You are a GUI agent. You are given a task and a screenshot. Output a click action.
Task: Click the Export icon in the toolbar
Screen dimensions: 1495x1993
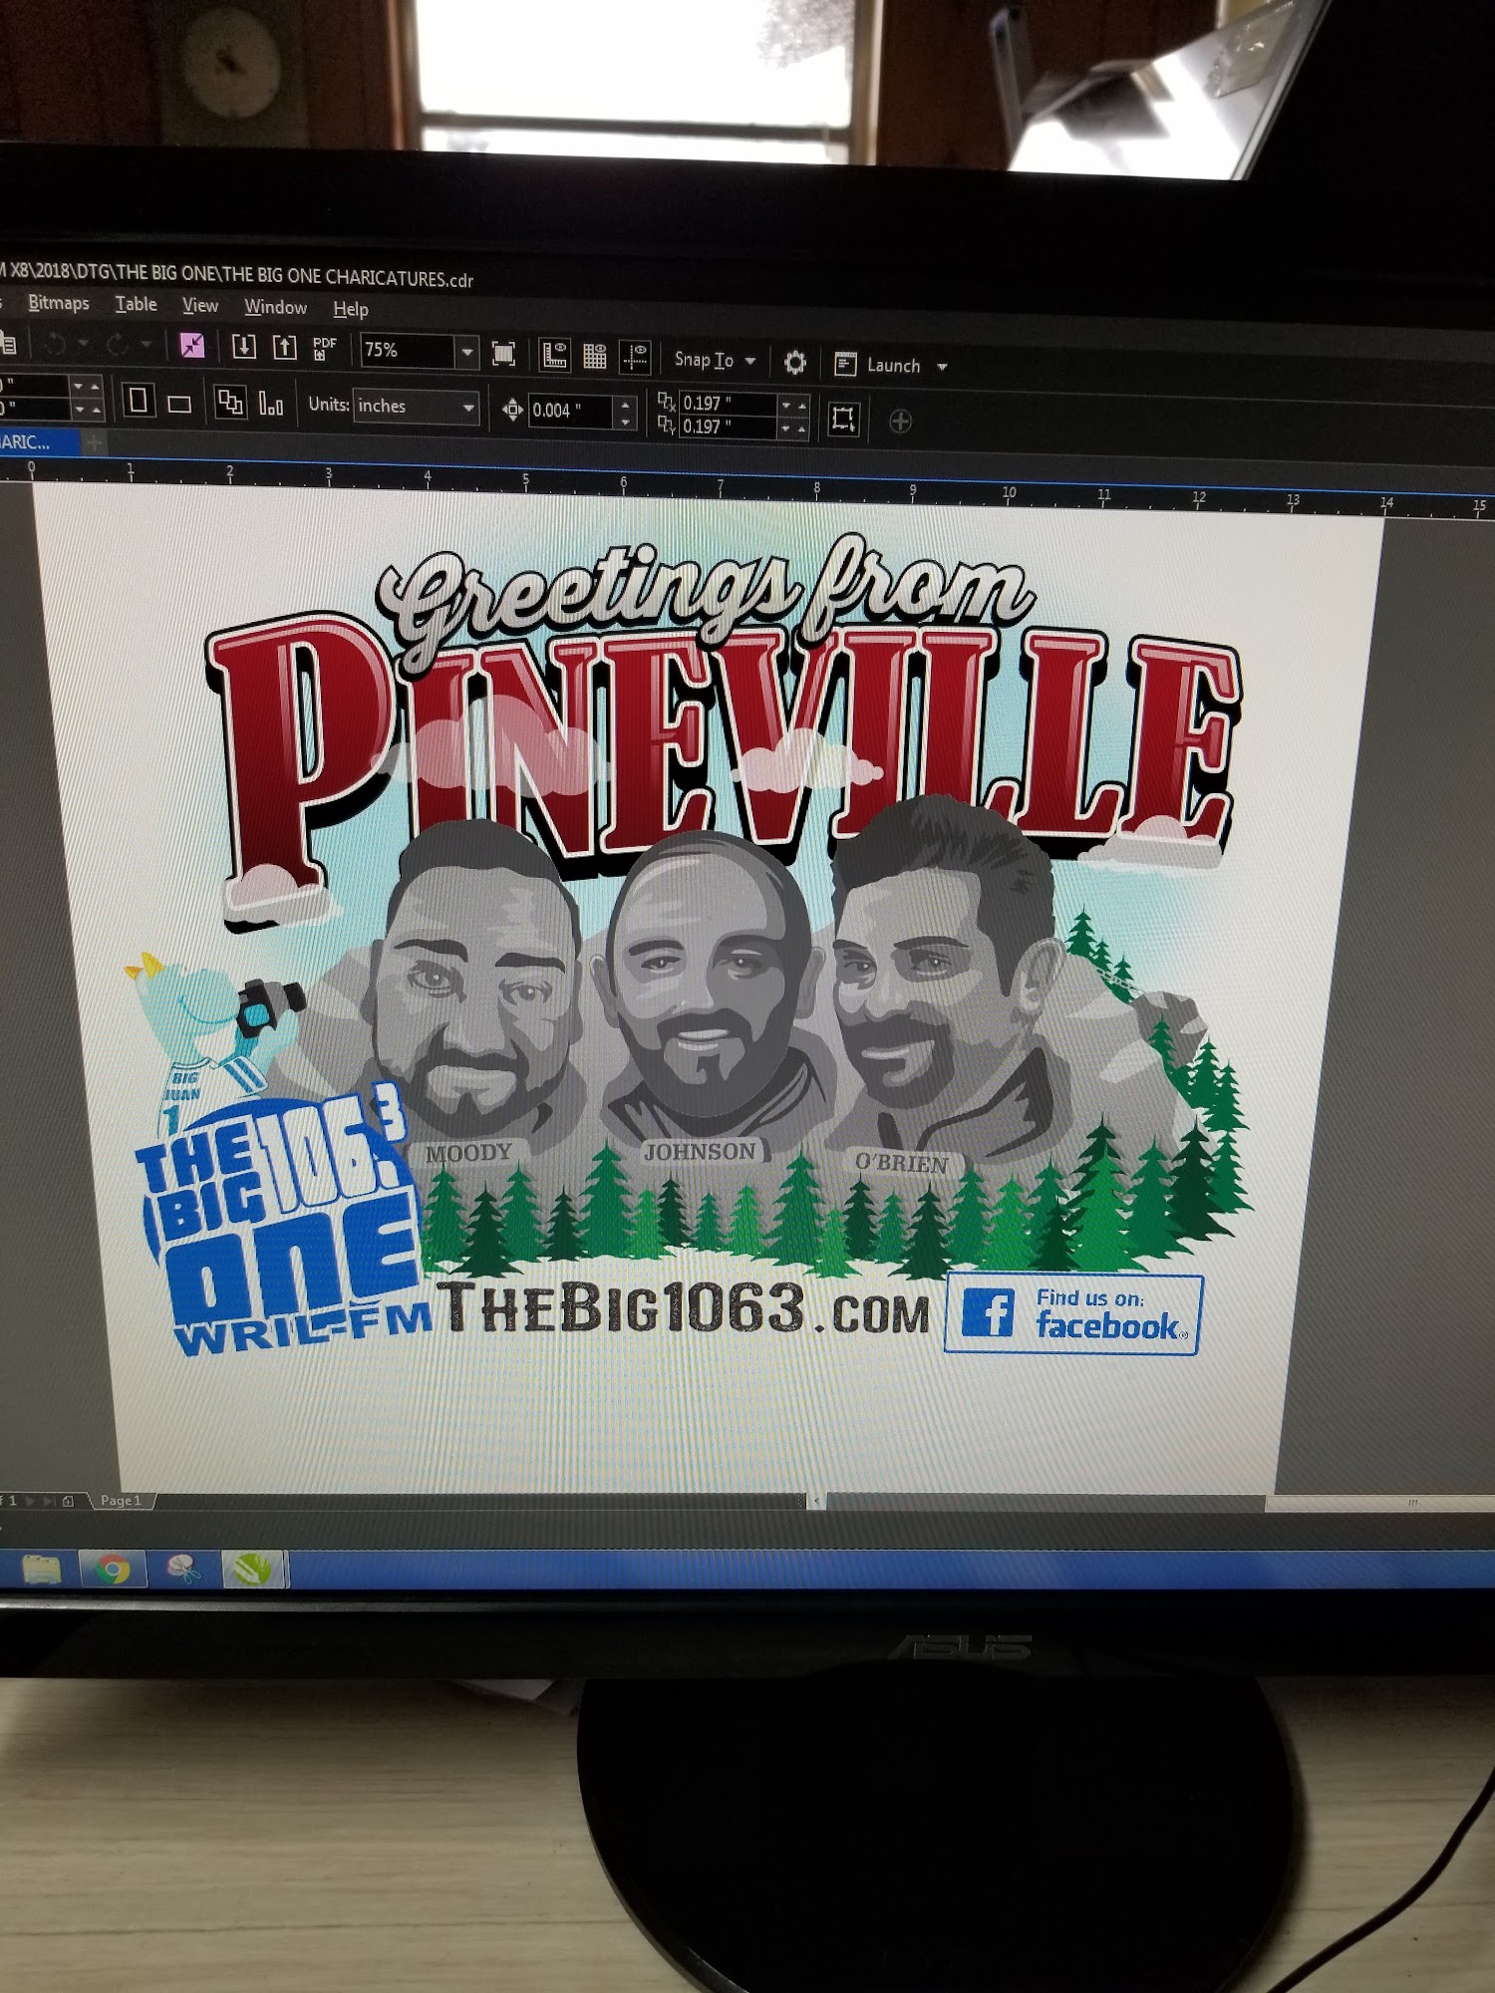click(285, 347)
